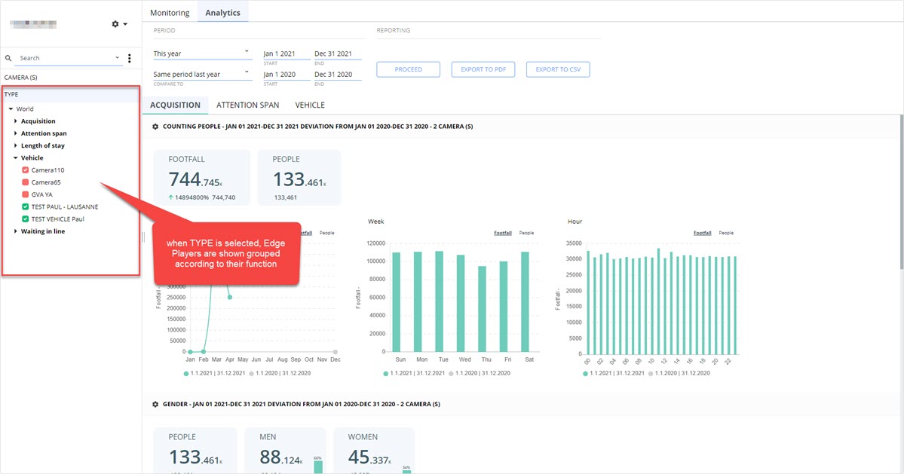Toggle the TEST PAUL - LAUSANNE checkbox

[x=26, y=206]
